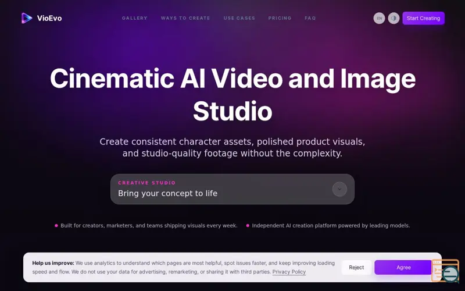Open the Use Cases nav item

(x=239, y=18)
